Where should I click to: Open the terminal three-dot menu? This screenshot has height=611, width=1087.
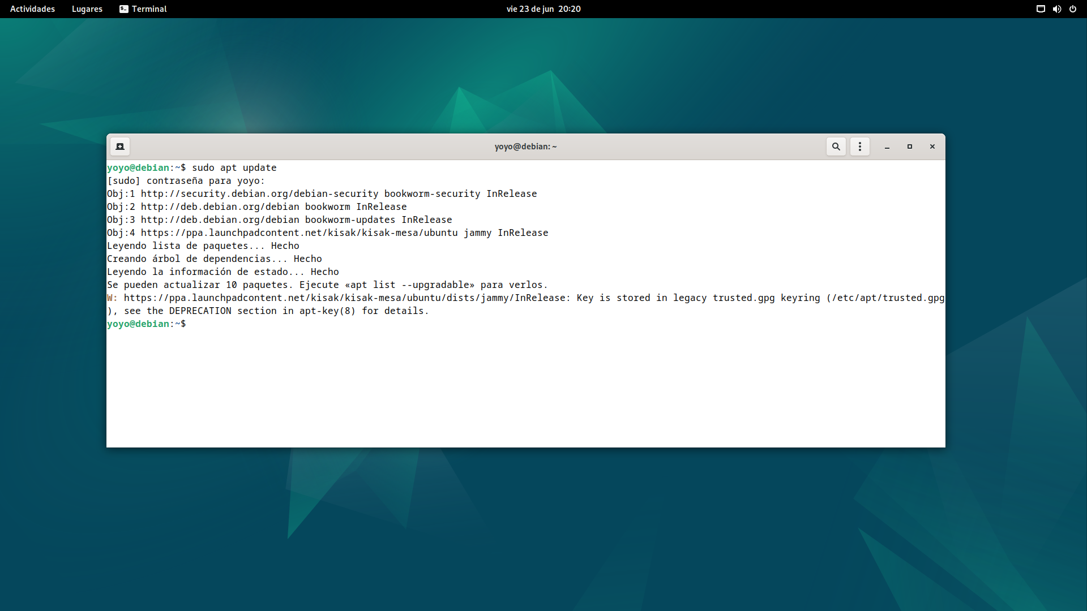[859, 147]
